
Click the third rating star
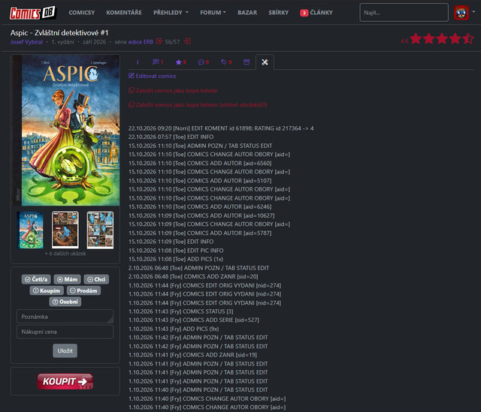[x=442, y=38]
